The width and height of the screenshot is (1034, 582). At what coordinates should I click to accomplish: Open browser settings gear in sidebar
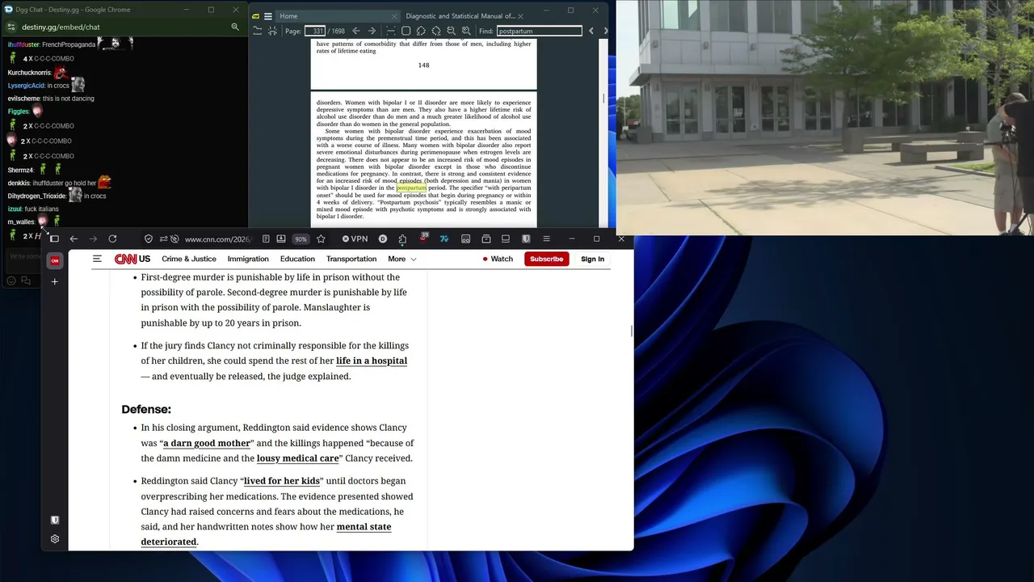(x=55, y=539)
